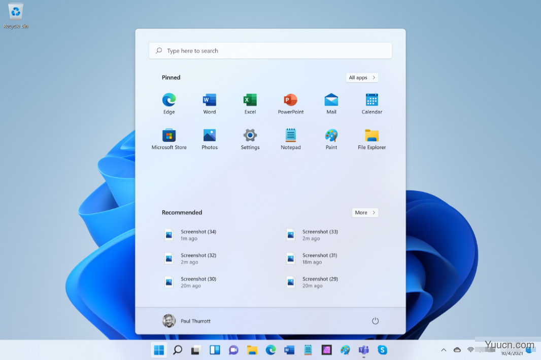Switch to Word on the taskbar
Screen dimensions: 541x360
(x=289, y=350)
